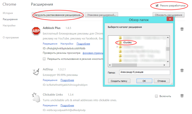Trash the Clickable Links extension
Image resolution: width=192 pixels, height=114 pixels.
tap(182, 96)
